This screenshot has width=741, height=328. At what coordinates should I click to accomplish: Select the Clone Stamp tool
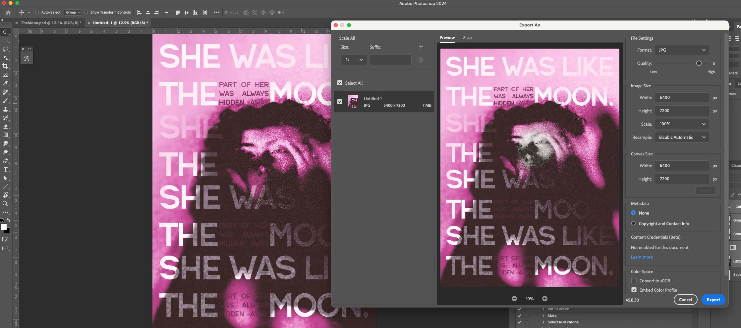click(x=5, y=109)
